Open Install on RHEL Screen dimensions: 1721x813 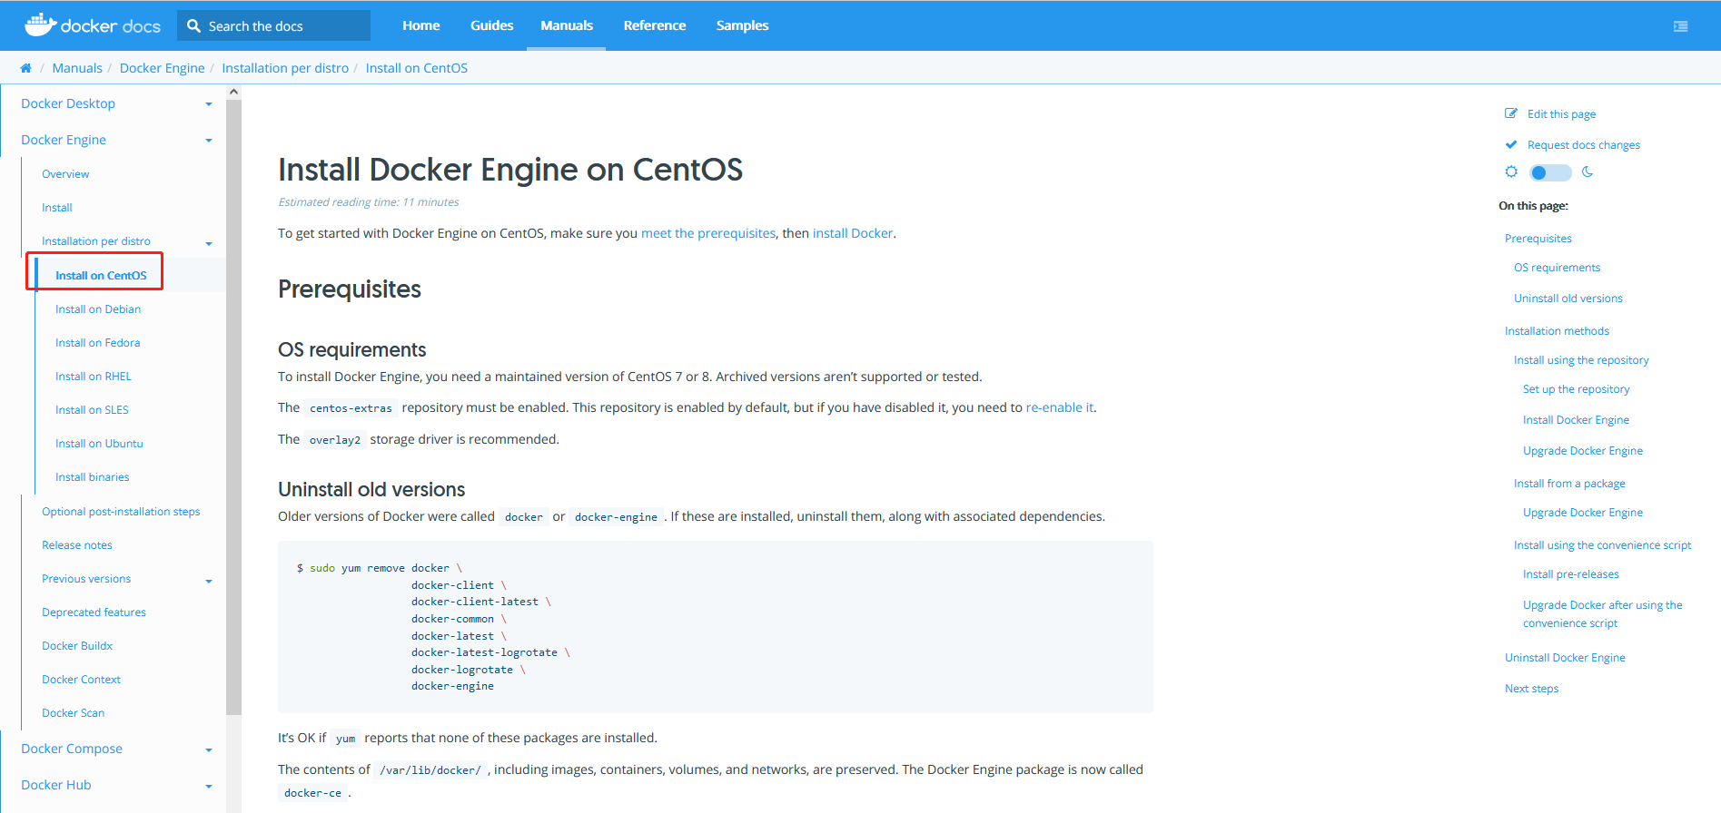(x=94, y=377)
